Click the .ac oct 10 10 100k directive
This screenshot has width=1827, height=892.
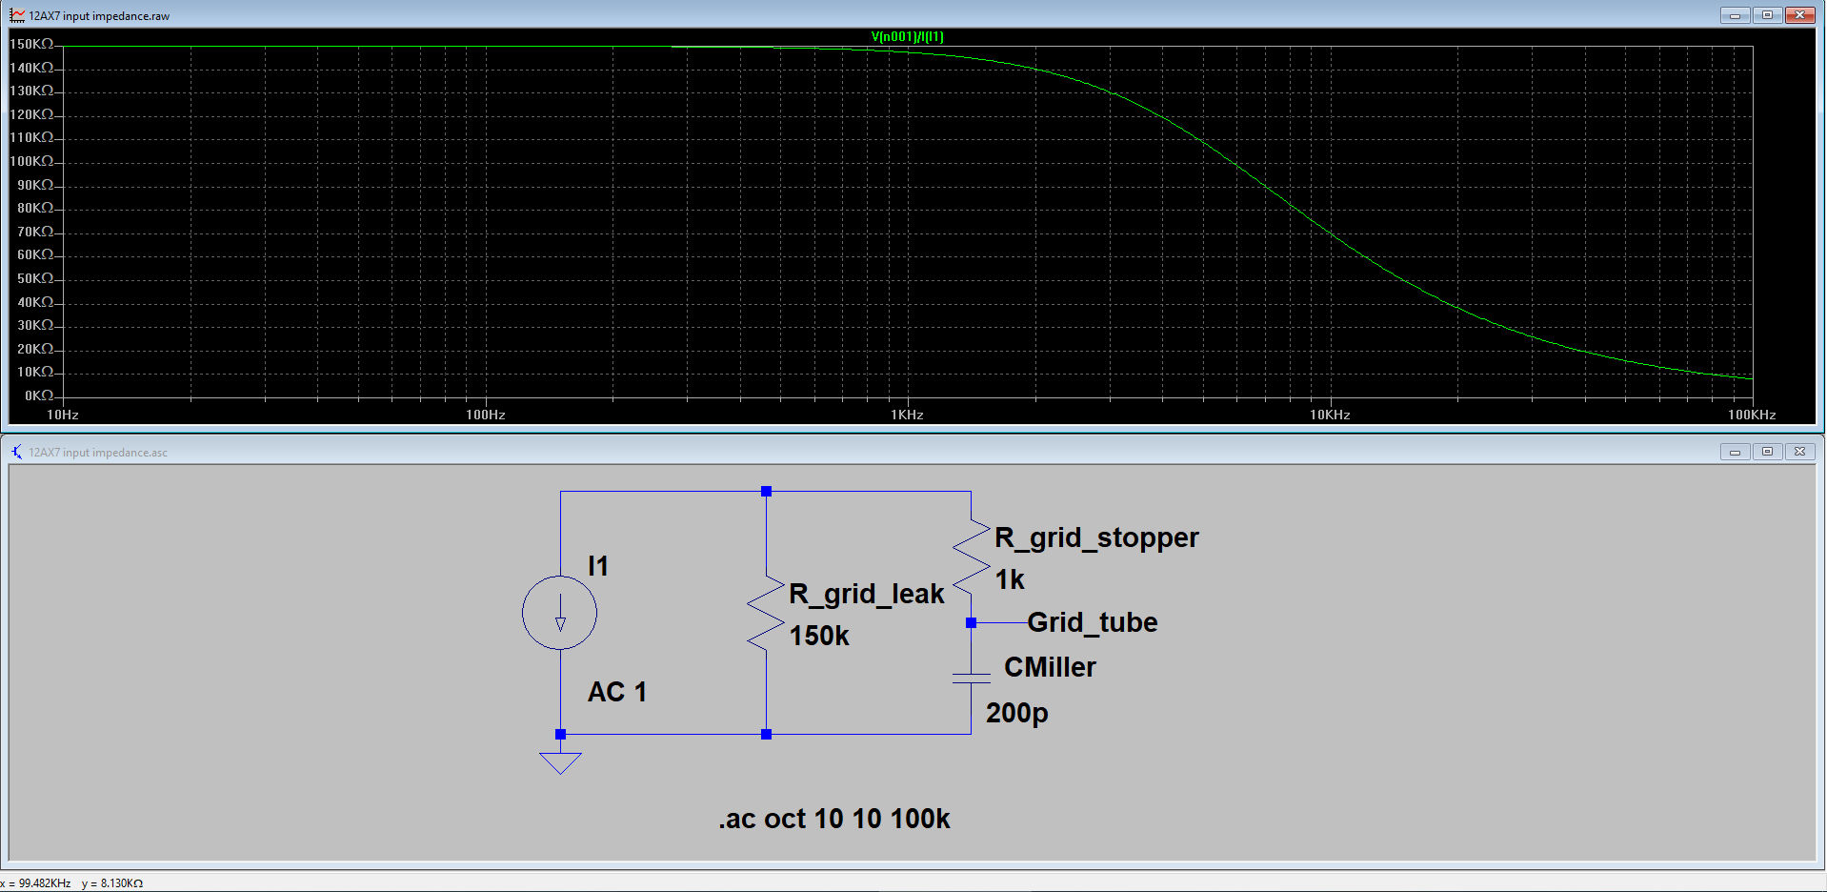(x=834, y=819)
